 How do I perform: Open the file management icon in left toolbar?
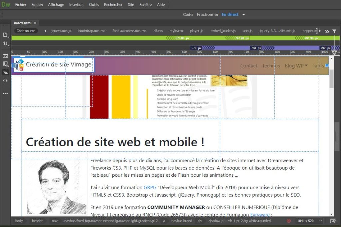click(5, 35)
